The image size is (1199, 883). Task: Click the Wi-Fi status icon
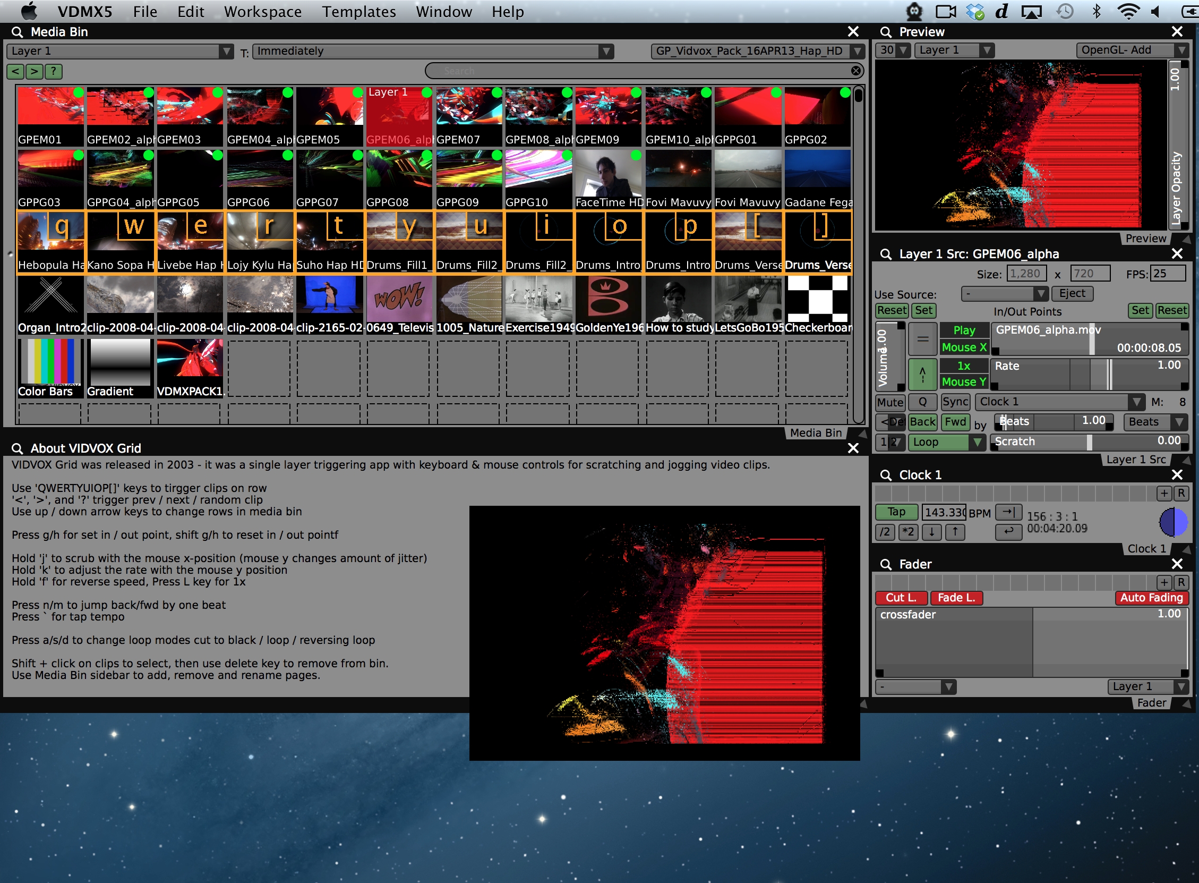click(1128, 12)
